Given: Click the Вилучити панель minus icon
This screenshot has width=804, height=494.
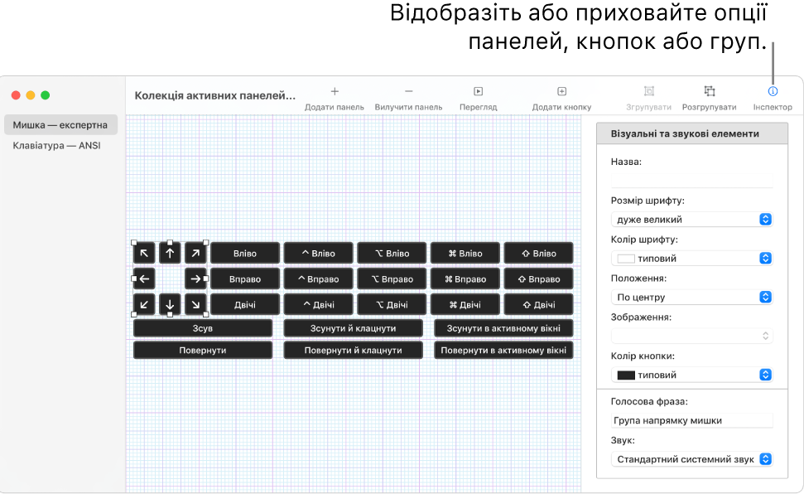Looking at the screenshot, I should tap(408, 91).
